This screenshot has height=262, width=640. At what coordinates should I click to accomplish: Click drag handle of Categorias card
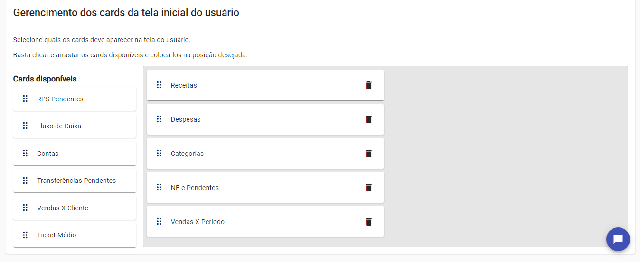tap(159, 154)
